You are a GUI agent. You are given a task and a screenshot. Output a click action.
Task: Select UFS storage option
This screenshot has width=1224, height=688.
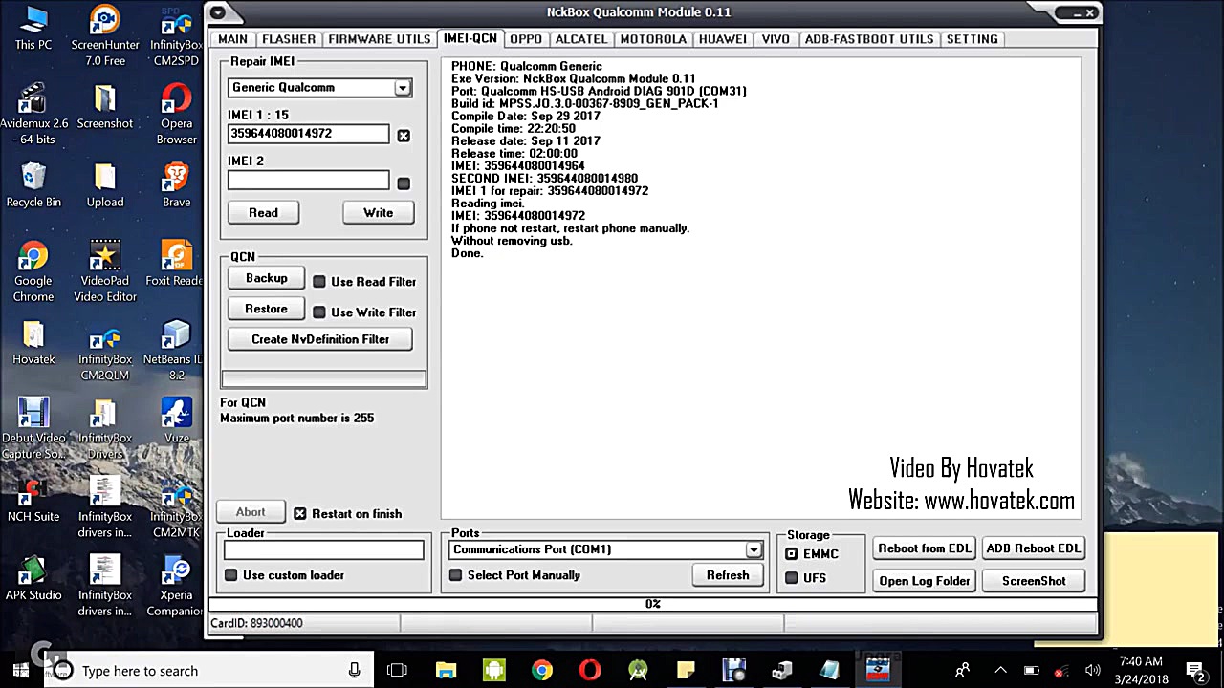(791, 578)
